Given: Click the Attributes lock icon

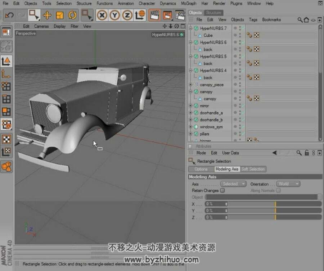Looking at the screenshot, I should [x=307, y=153].
